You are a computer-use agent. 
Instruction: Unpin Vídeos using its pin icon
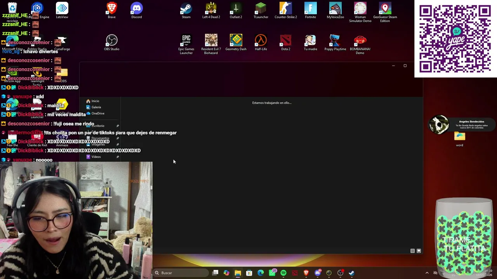click(118, 157)
